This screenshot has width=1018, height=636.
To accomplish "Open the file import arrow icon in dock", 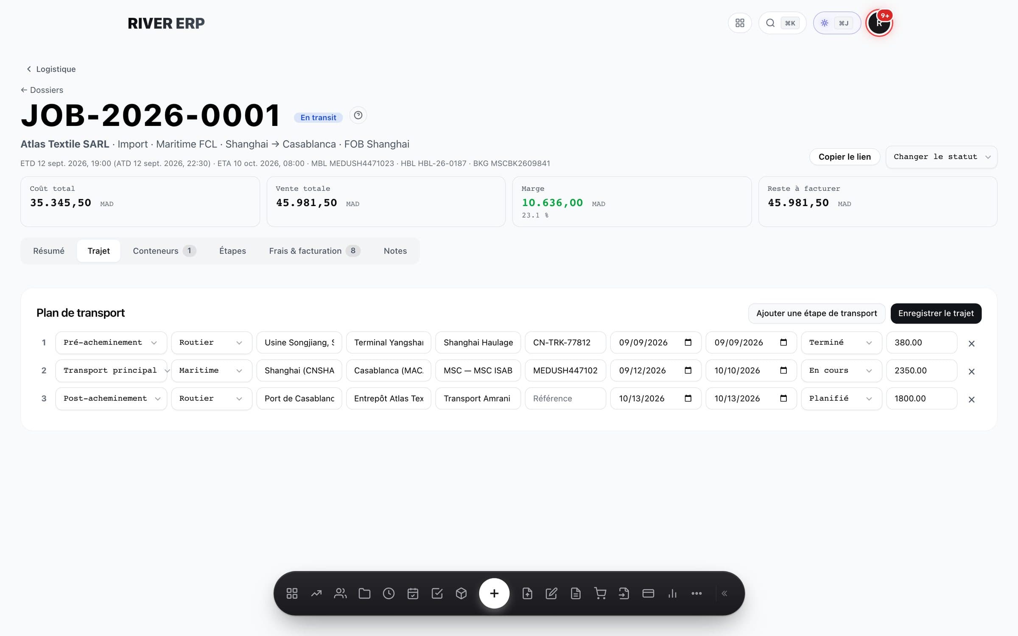I will (624, 593).
